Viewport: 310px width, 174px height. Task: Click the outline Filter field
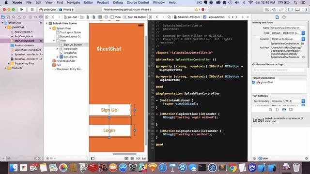[x=66, y=159]
